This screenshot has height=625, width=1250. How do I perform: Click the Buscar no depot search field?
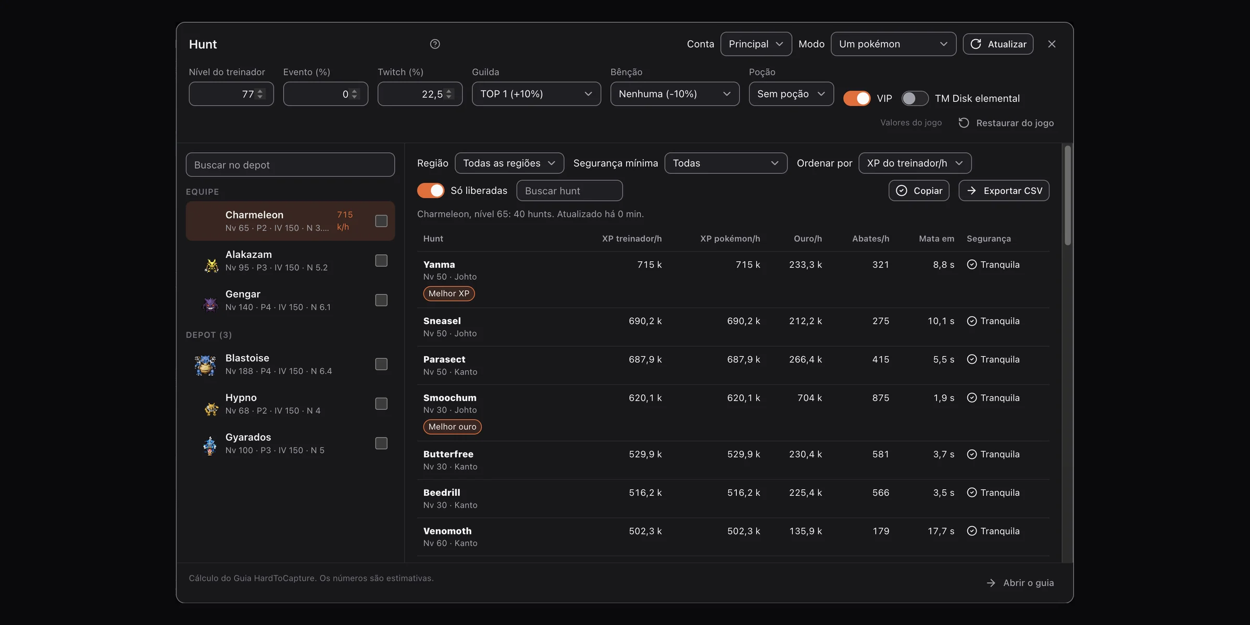290,165
